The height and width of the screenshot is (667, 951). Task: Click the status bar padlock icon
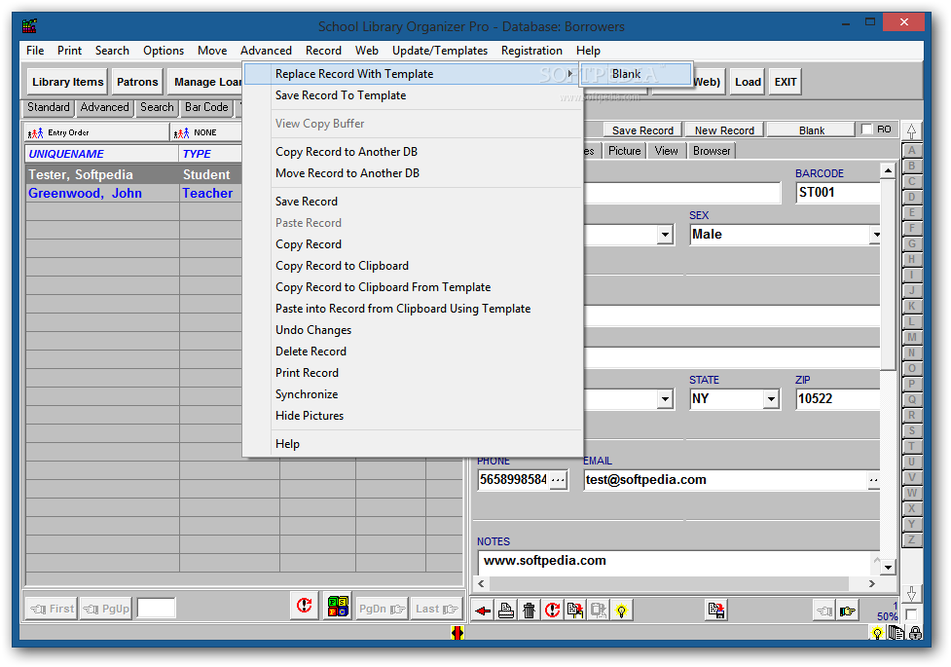915,633
